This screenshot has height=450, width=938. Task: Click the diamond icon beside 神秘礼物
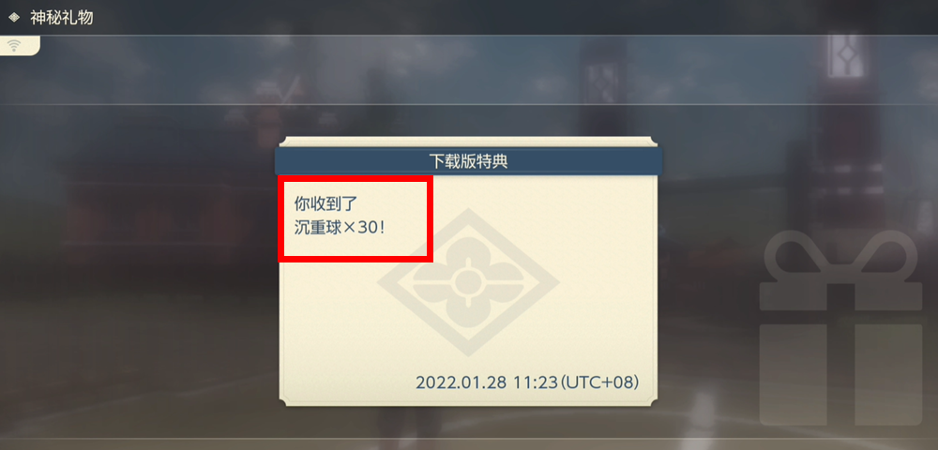[x=14, y=17]
